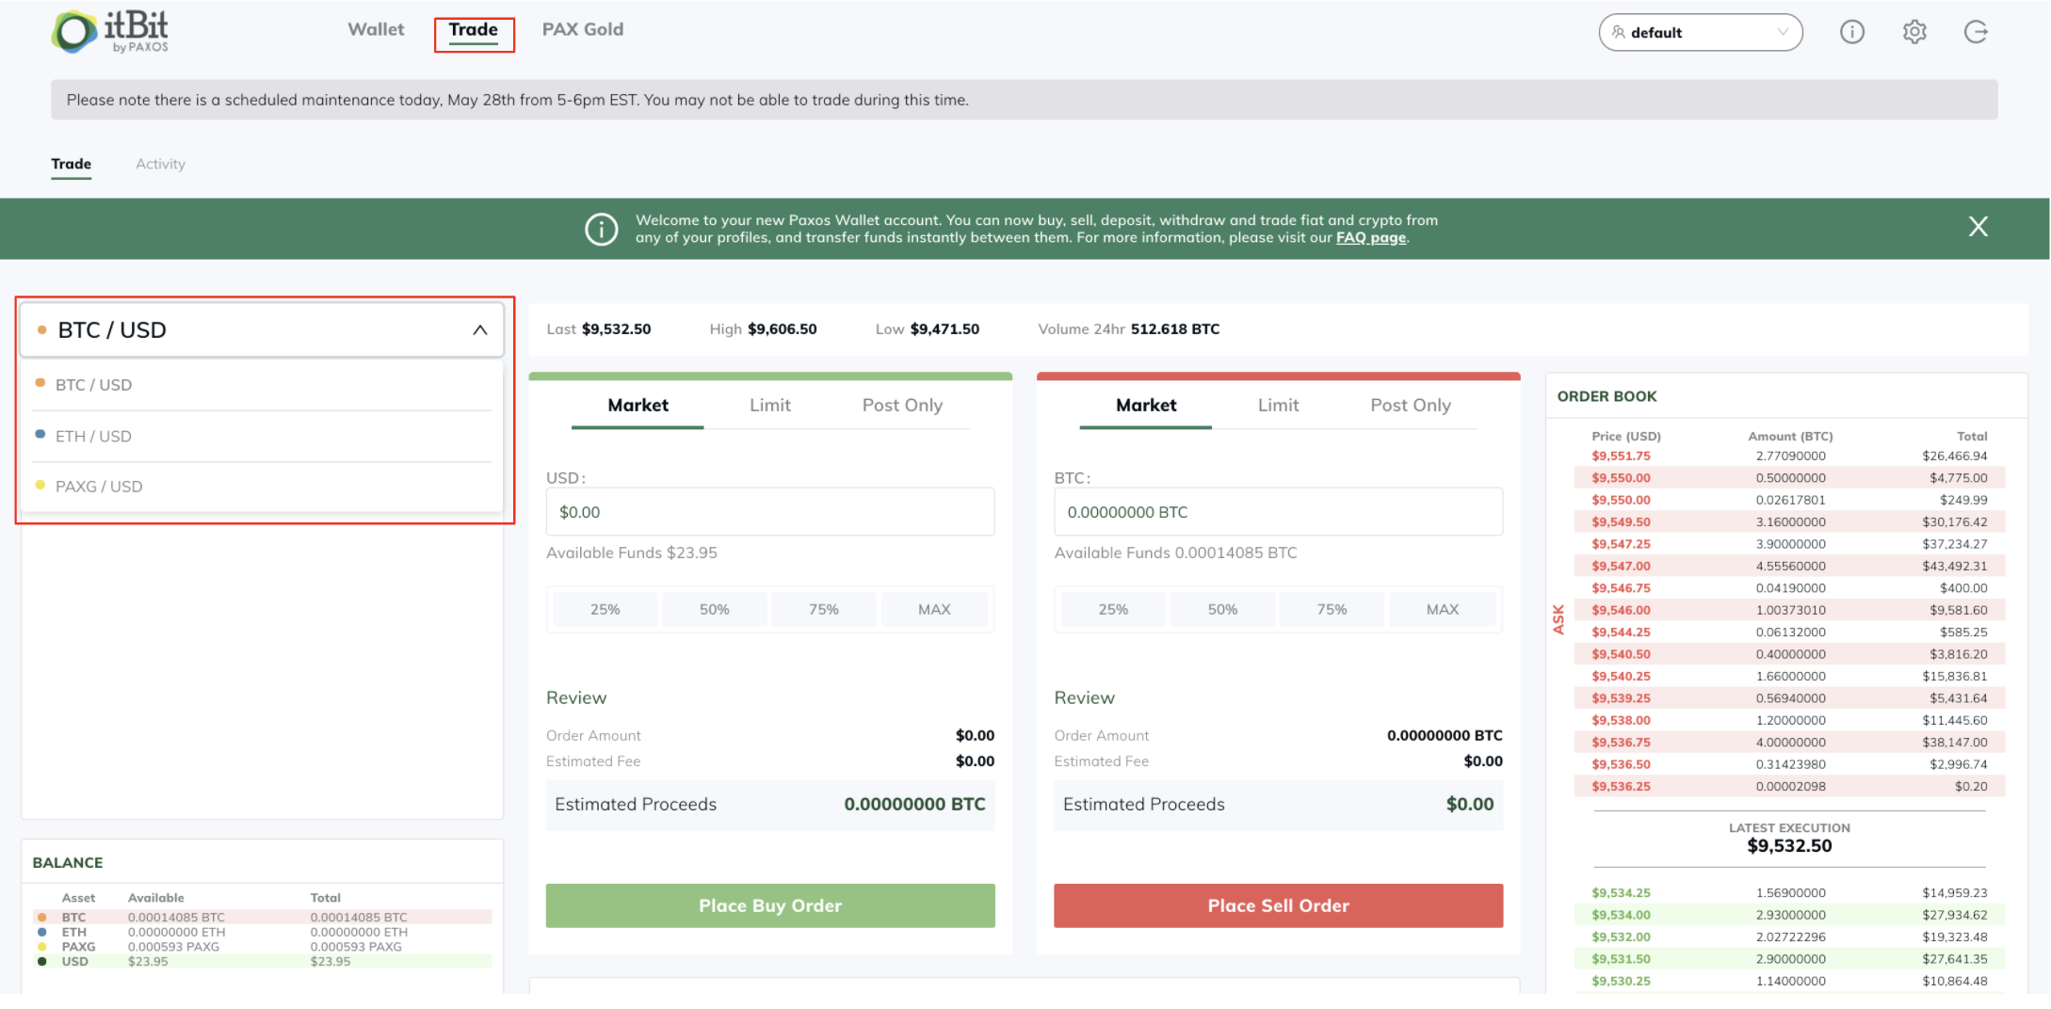Select Market tab in buy panel
Image resolution: width=2051 pixels, height=1009 pixels.
click(638, 406)
